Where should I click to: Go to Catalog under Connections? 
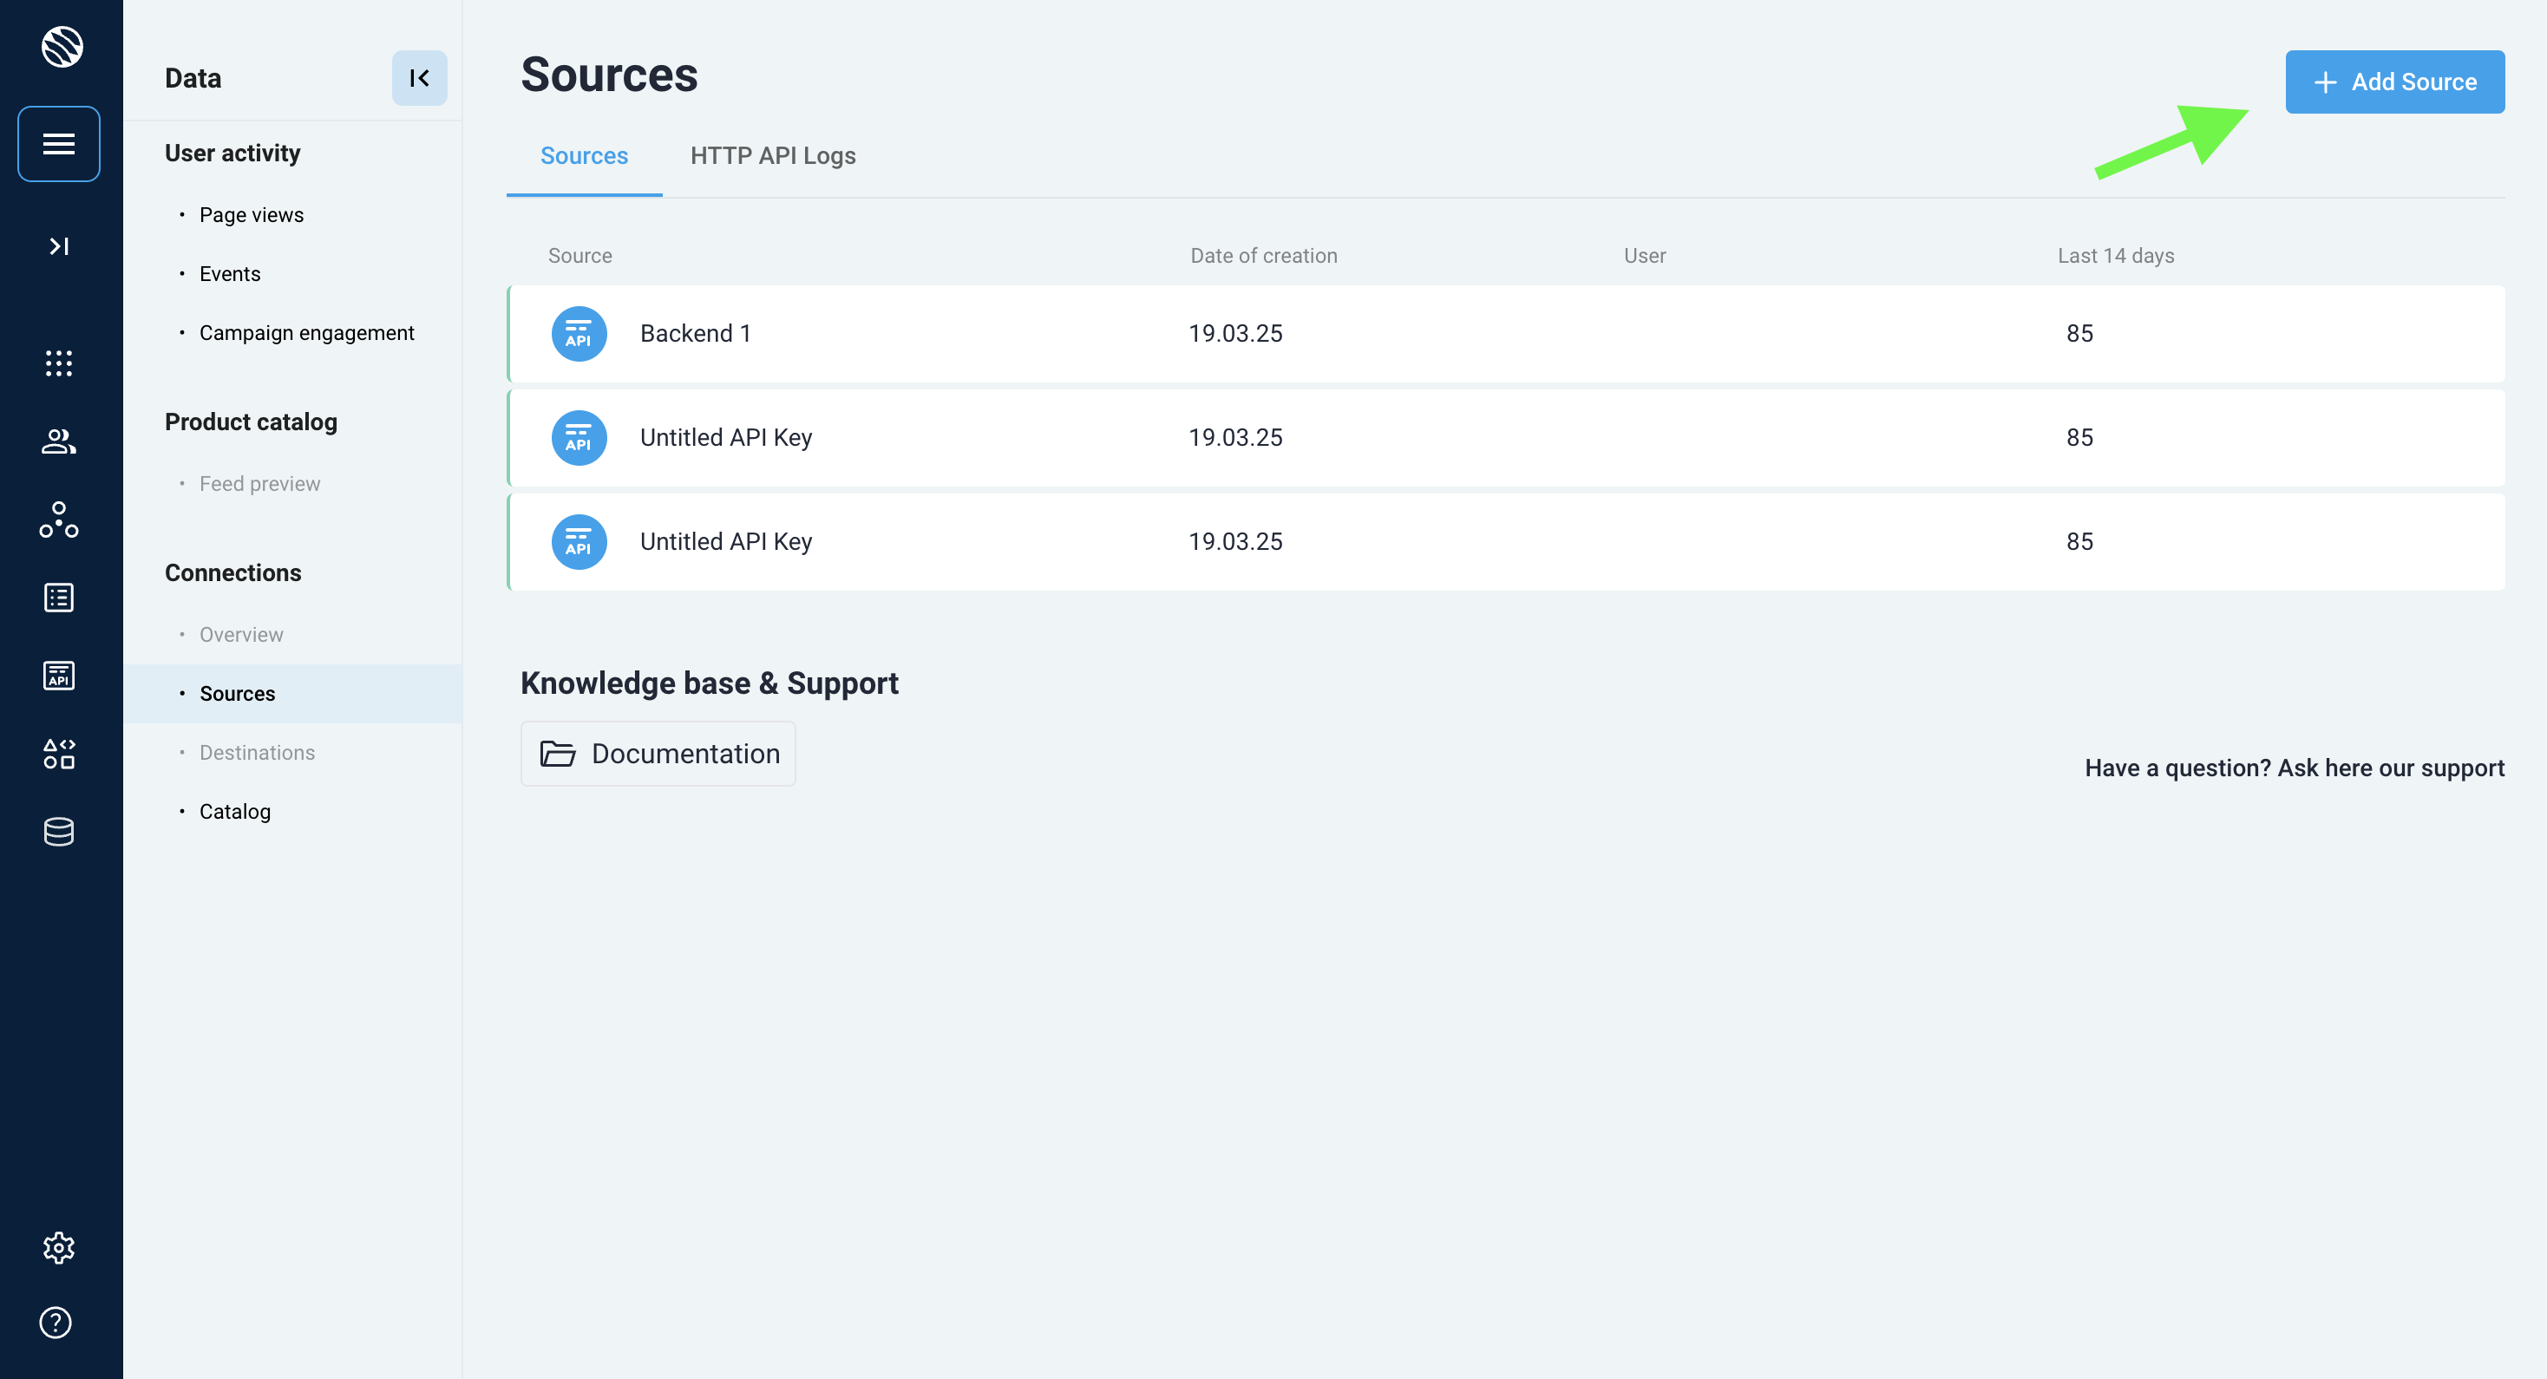pyautogui.click(x=234, y=812)
